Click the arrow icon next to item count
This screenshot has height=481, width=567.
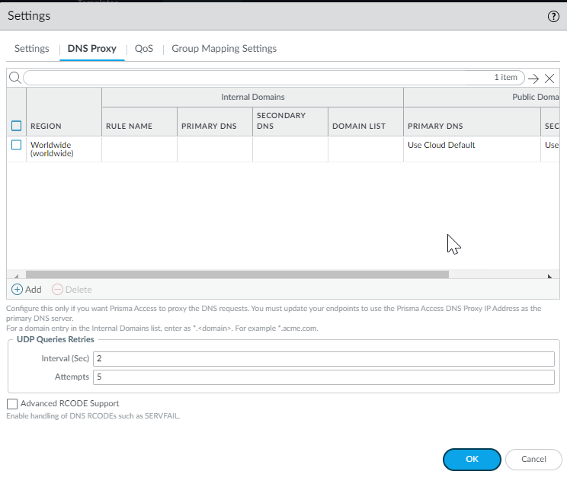533,78
